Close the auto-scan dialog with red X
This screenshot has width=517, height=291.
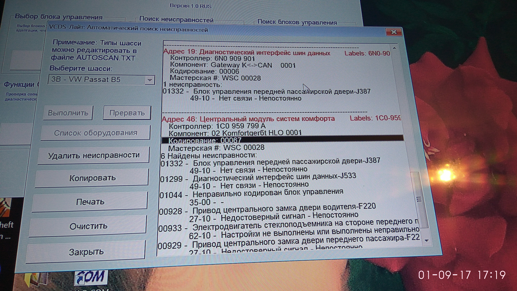pos(394,32)
